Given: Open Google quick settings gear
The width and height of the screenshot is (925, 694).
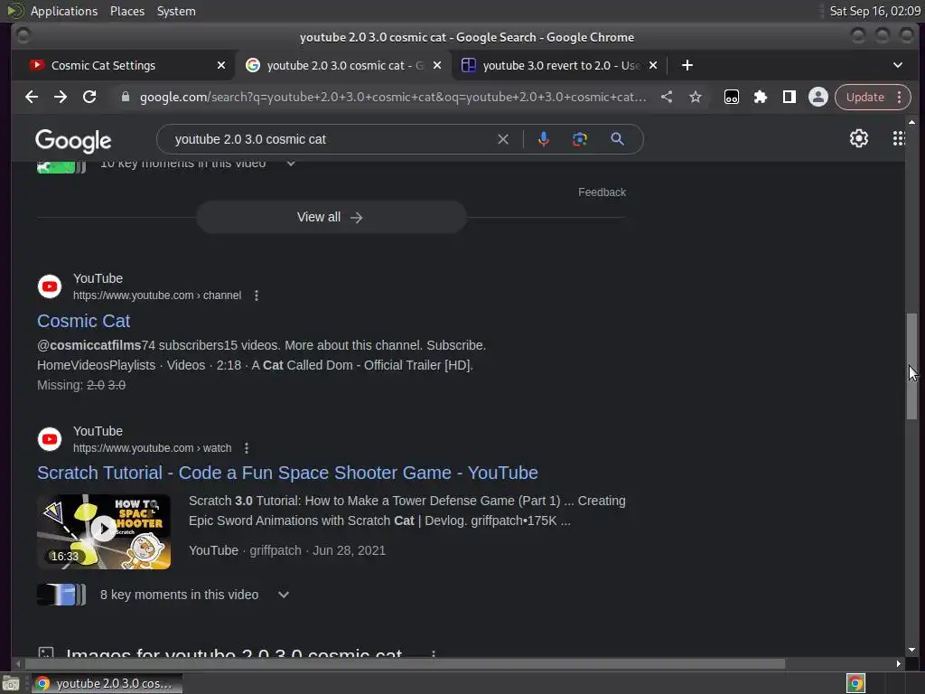Looking at the screenshot, I should pos(858,138).
